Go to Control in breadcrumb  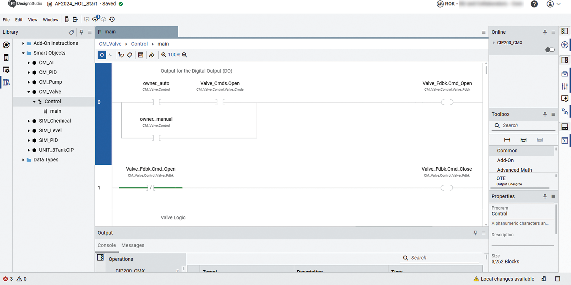[x=139, y=44]
